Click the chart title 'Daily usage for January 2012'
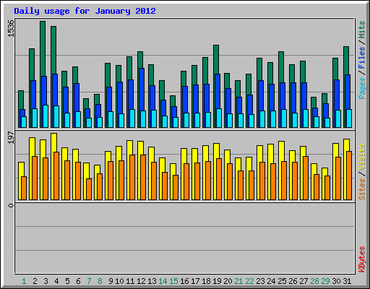This screenshot has width=370, height=289. point(85,12)
